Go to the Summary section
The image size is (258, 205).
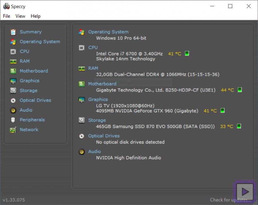31,32
